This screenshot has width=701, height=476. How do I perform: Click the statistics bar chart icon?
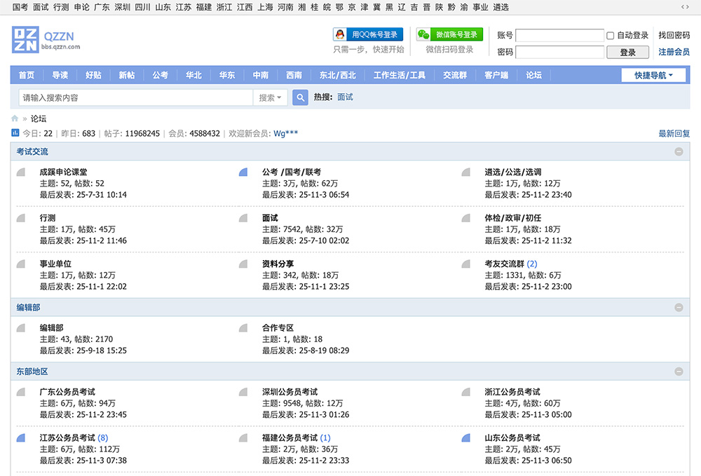click(15, 133)
